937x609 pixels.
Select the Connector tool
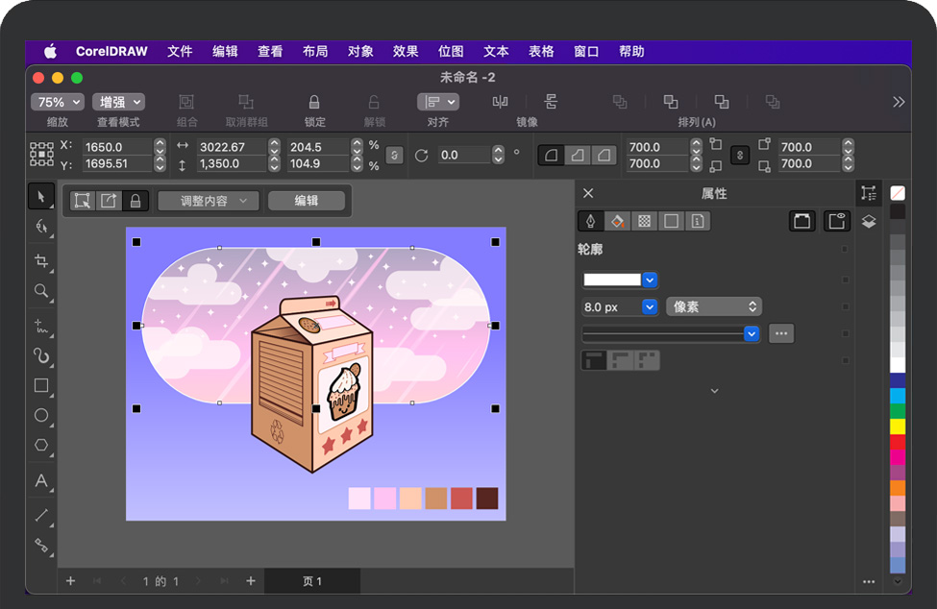[41, 545]
